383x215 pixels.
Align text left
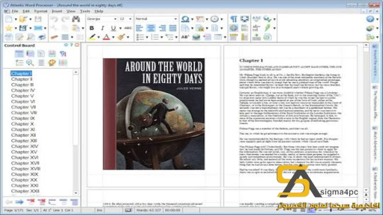[139, 28]
